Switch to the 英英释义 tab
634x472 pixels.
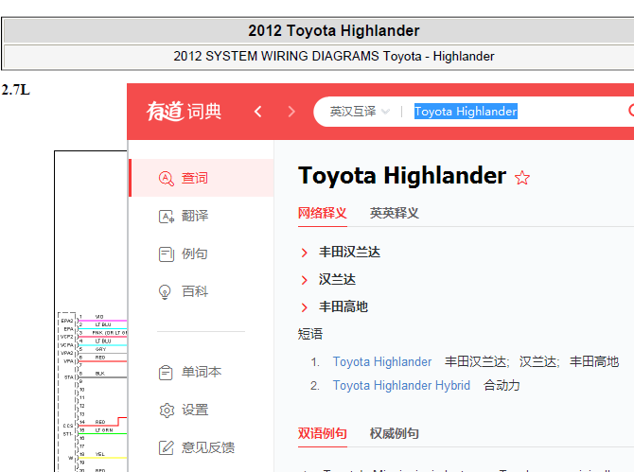click(395, 213)
